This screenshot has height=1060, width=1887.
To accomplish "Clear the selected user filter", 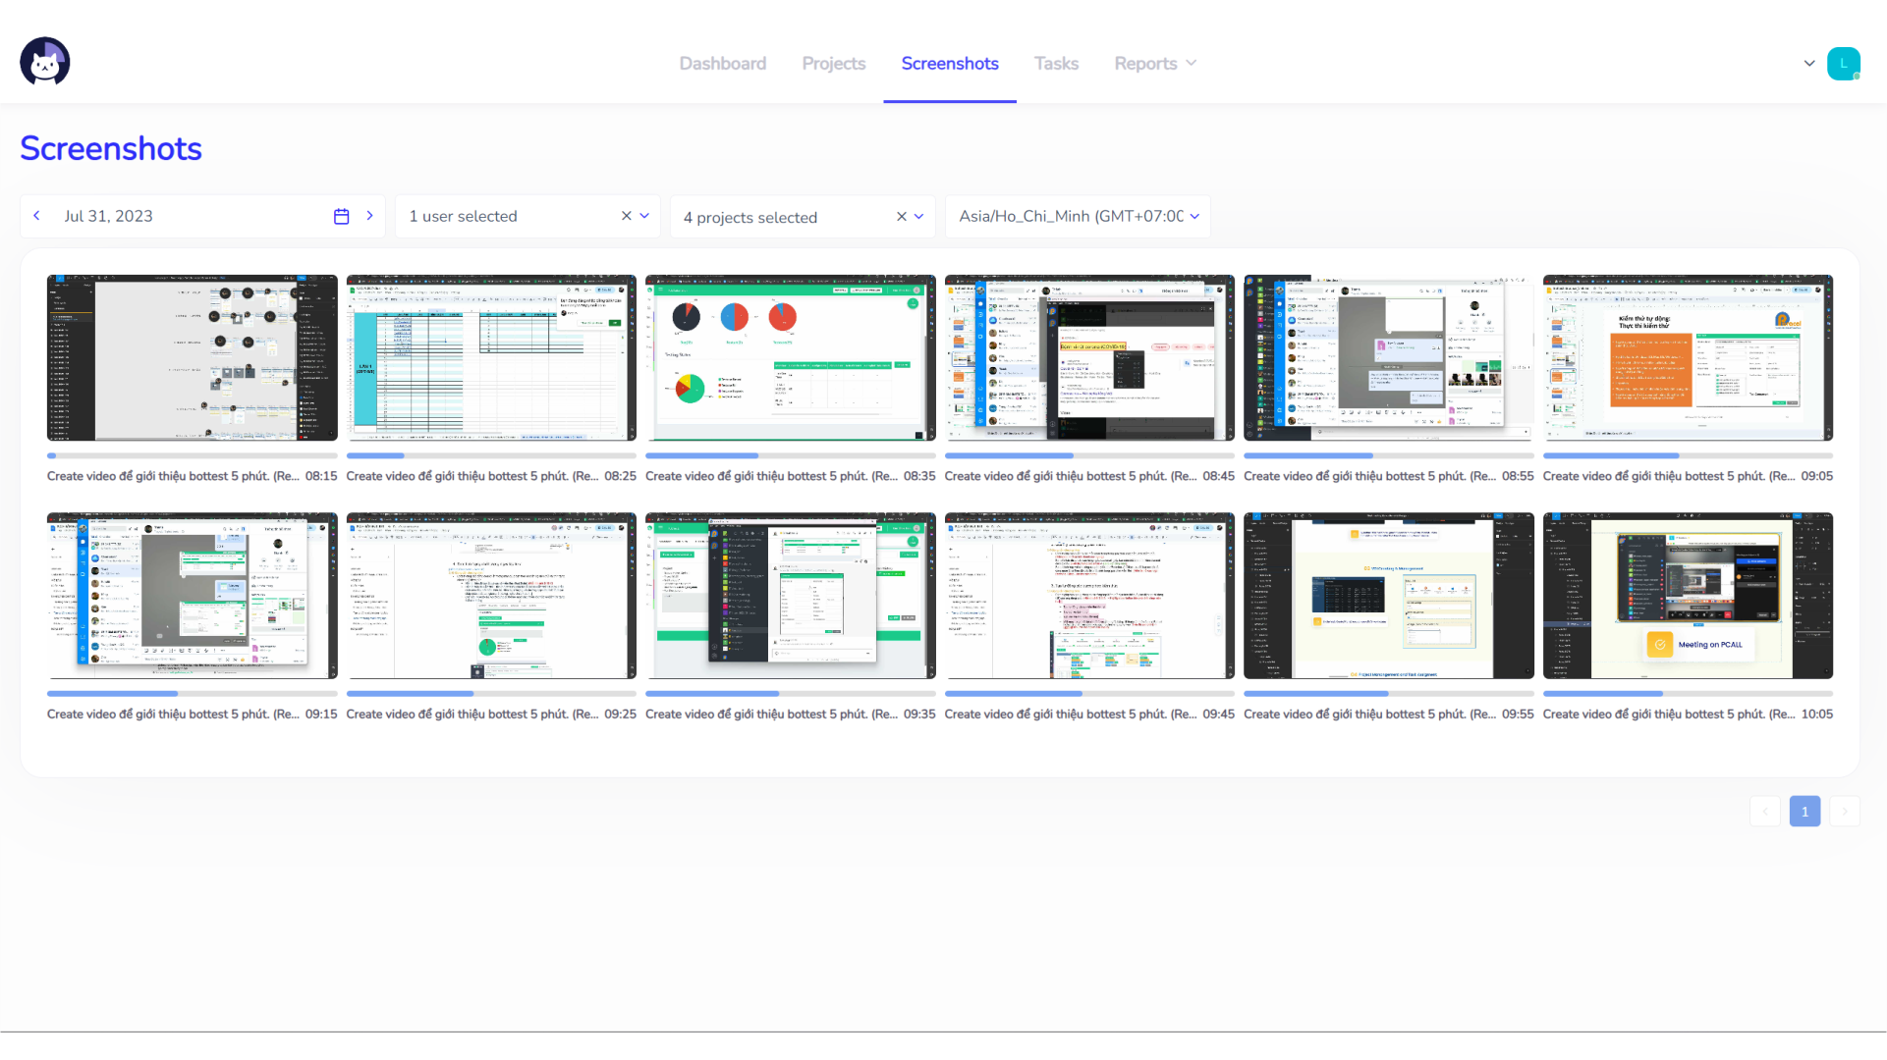I will point(626,216).
